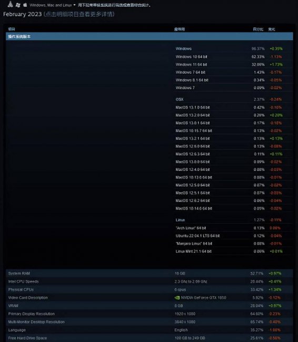Open the "Windows, Mac and Linux" platform dropdown
The width and height of the screenshot is (298, 342).
(53, 5)
